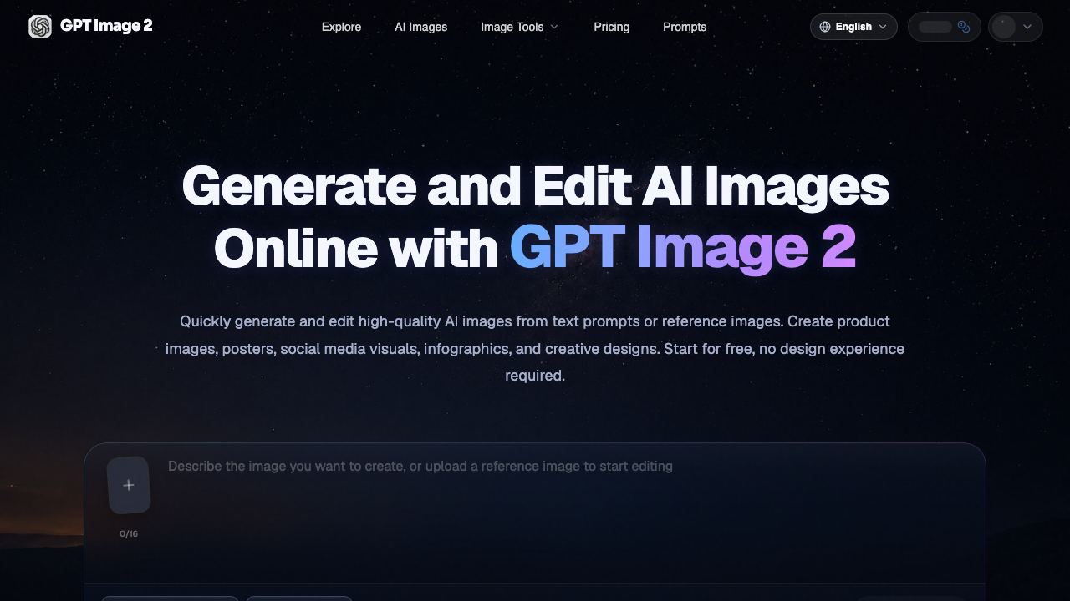Open the English language selector

[853, 27]
